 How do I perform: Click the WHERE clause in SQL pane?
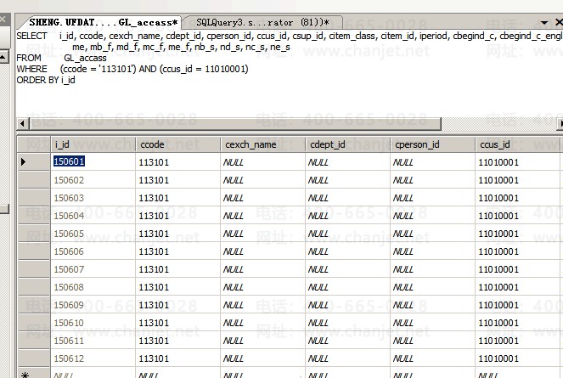132,69
